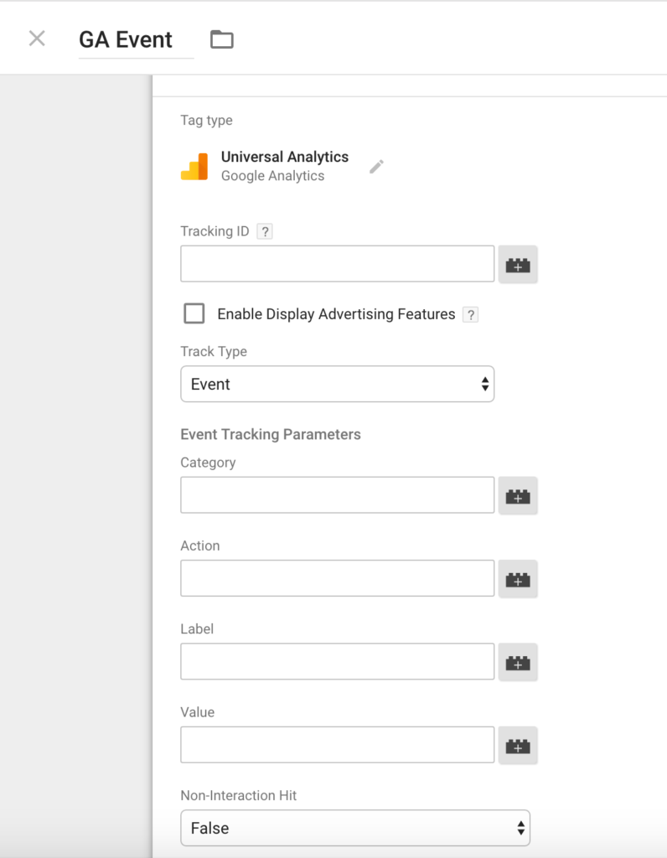Insert variable for Action field
Image resolution: width=667 pixels, height=858 pixels.
click(518, 579)
